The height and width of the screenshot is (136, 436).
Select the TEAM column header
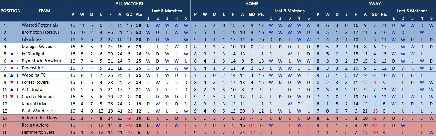(x=44, y=11)
